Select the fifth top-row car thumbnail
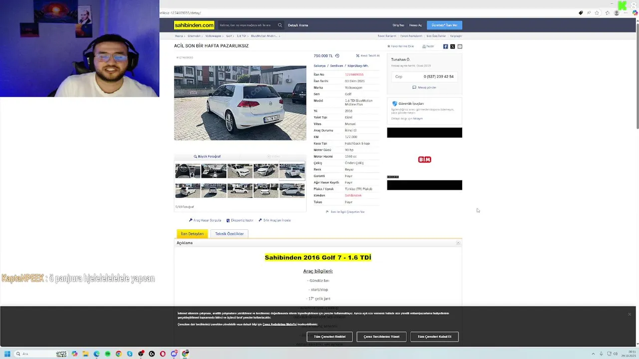This screenshot has width=639, height=359. pyautogui.click(x=292, y=171)
